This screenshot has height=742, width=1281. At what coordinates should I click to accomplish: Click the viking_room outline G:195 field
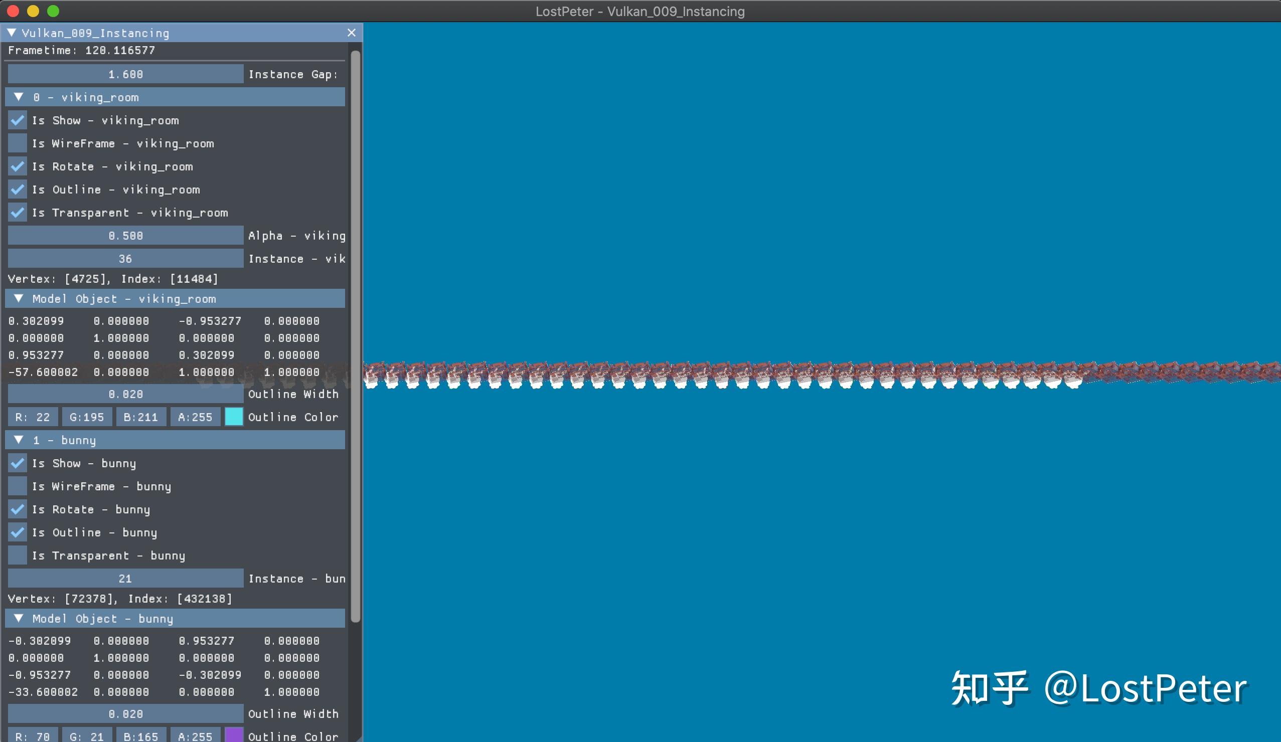[x=87, y=417]
